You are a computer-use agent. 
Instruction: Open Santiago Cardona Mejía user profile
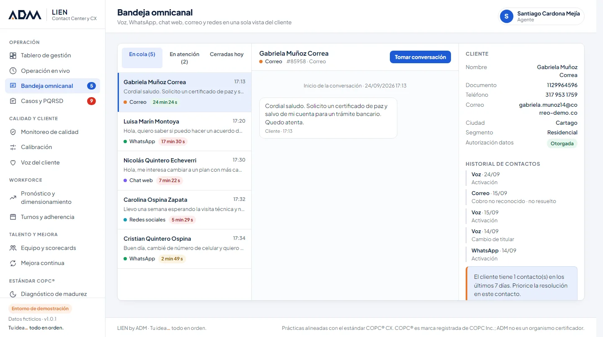541,16
